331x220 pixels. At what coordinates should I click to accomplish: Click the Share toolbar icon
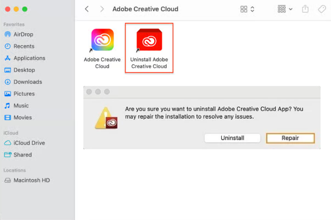click(305, 9)
